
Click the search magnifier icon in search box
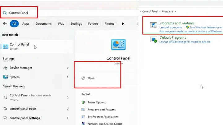[x=5, y=13]
